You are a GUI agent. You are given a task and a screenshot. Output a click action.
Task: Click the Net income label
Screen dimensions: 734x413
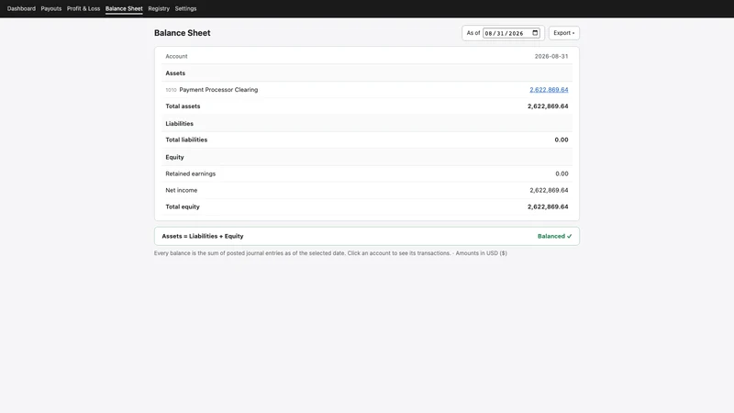coord(181,190)
